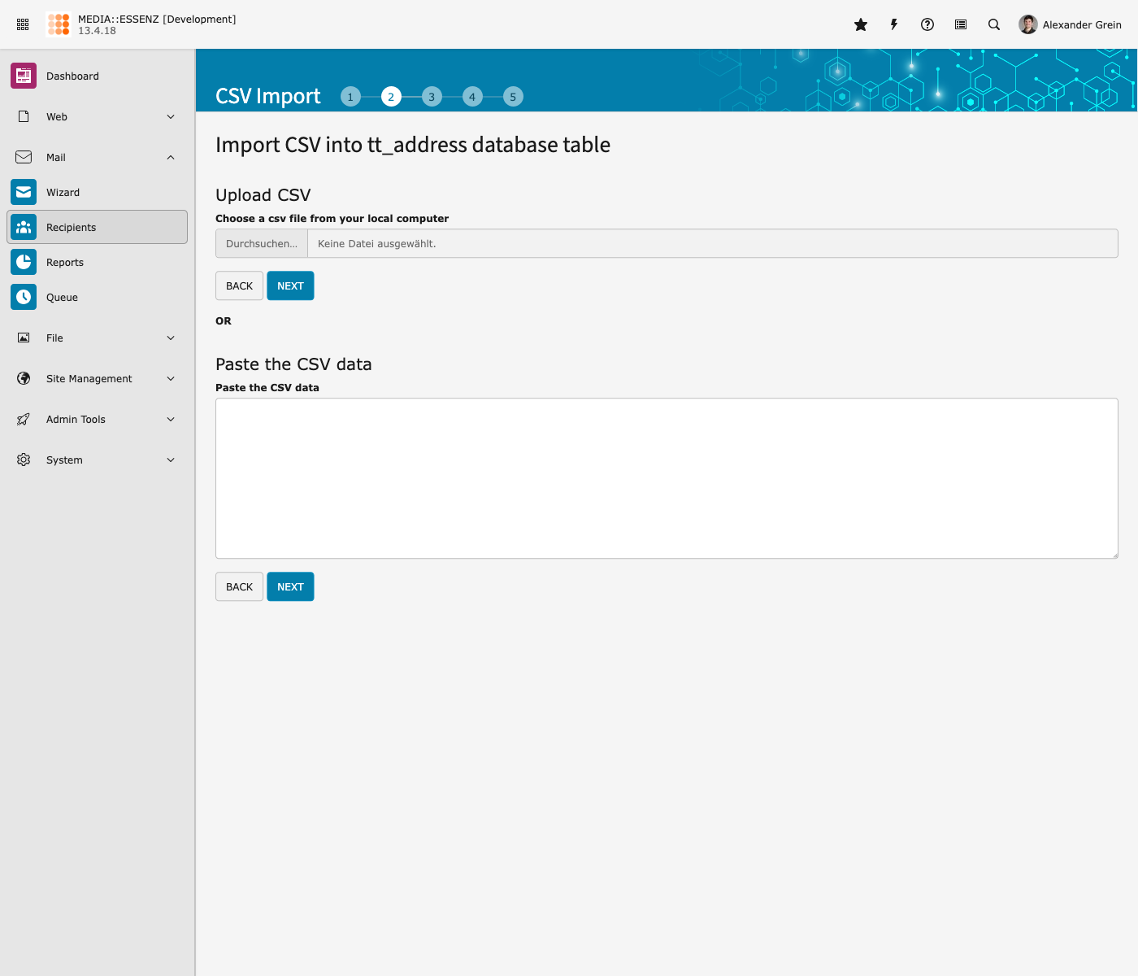This screenshot has height=976, width=1138.
Task: Open the application information list icon
Action: coord(961,24)
